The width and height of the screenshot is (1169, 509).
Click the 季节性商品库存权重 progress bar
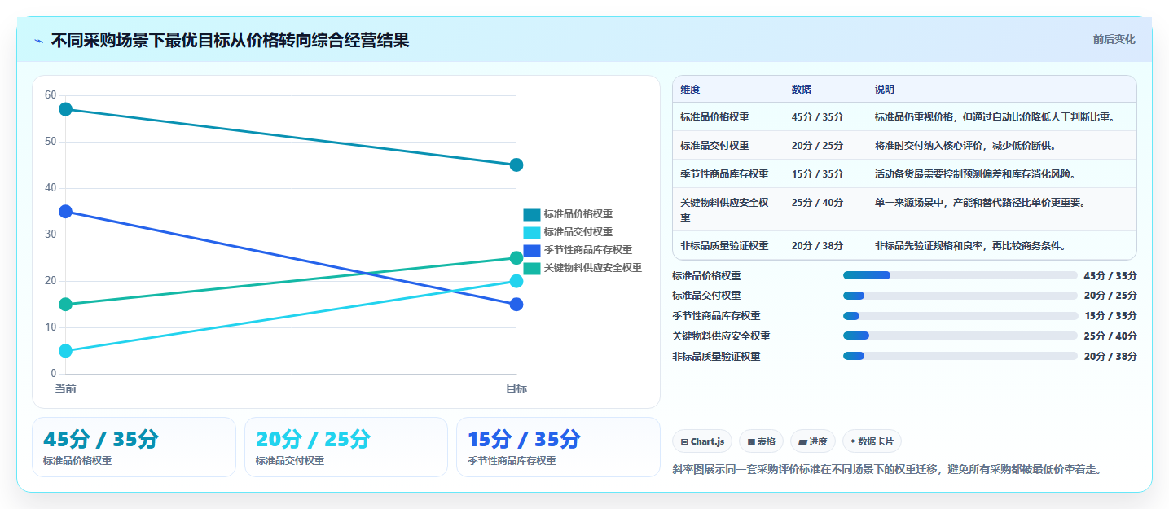pyautogui.click(x=960, y=316)
